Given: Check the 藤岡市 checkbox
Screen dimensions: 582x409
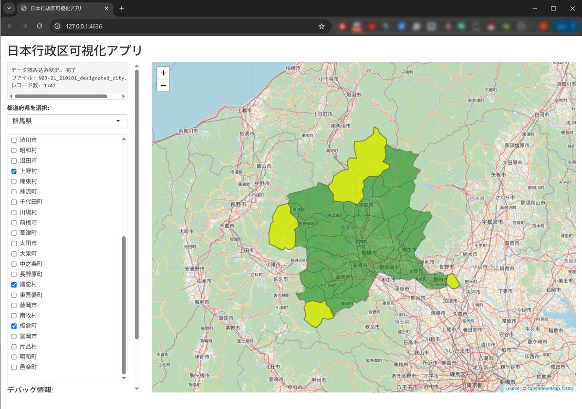Looking at the screenshot, I should (14, 305).
